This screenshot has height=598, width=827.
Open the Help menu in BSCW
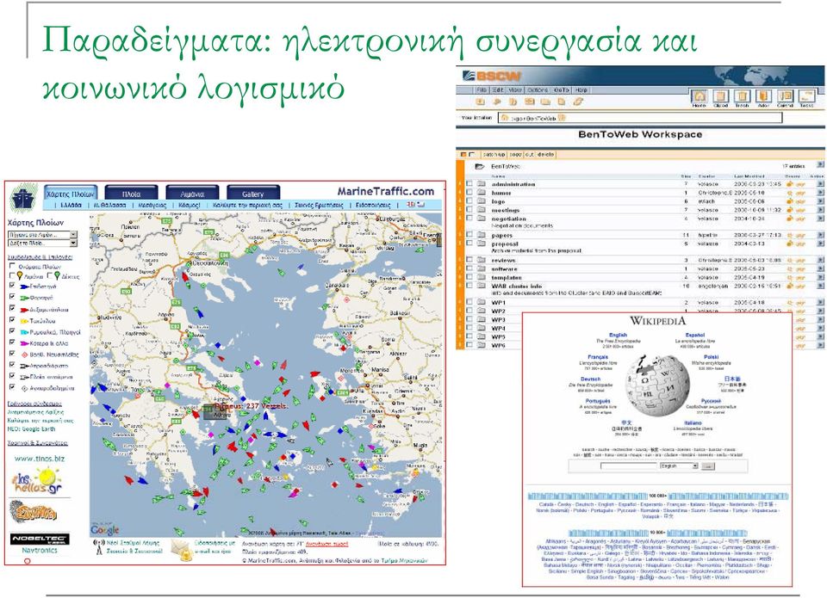click(x=581, y=90)
